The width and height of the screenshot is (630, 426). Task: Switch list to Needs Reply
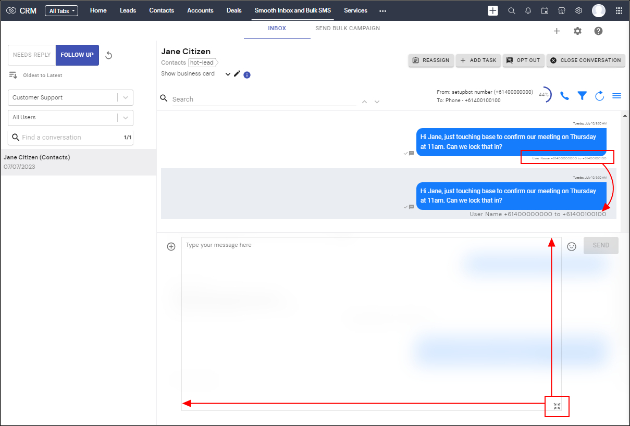32,55
